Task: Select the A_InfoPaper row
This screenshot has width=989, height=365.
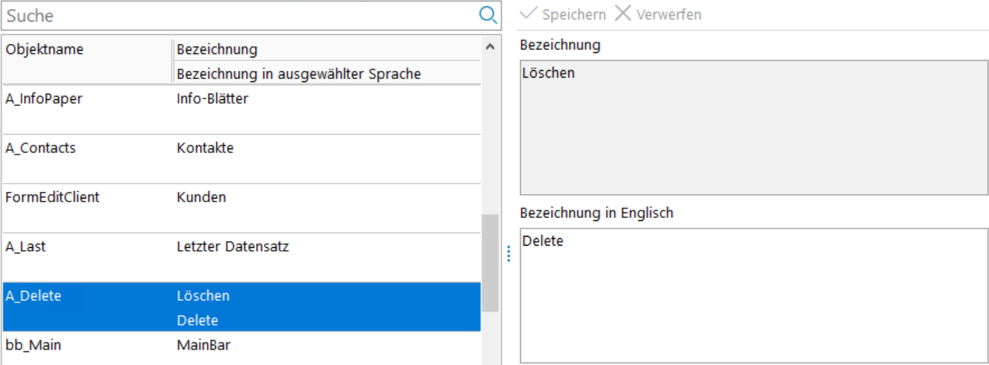Action: [x=239, y=109]
